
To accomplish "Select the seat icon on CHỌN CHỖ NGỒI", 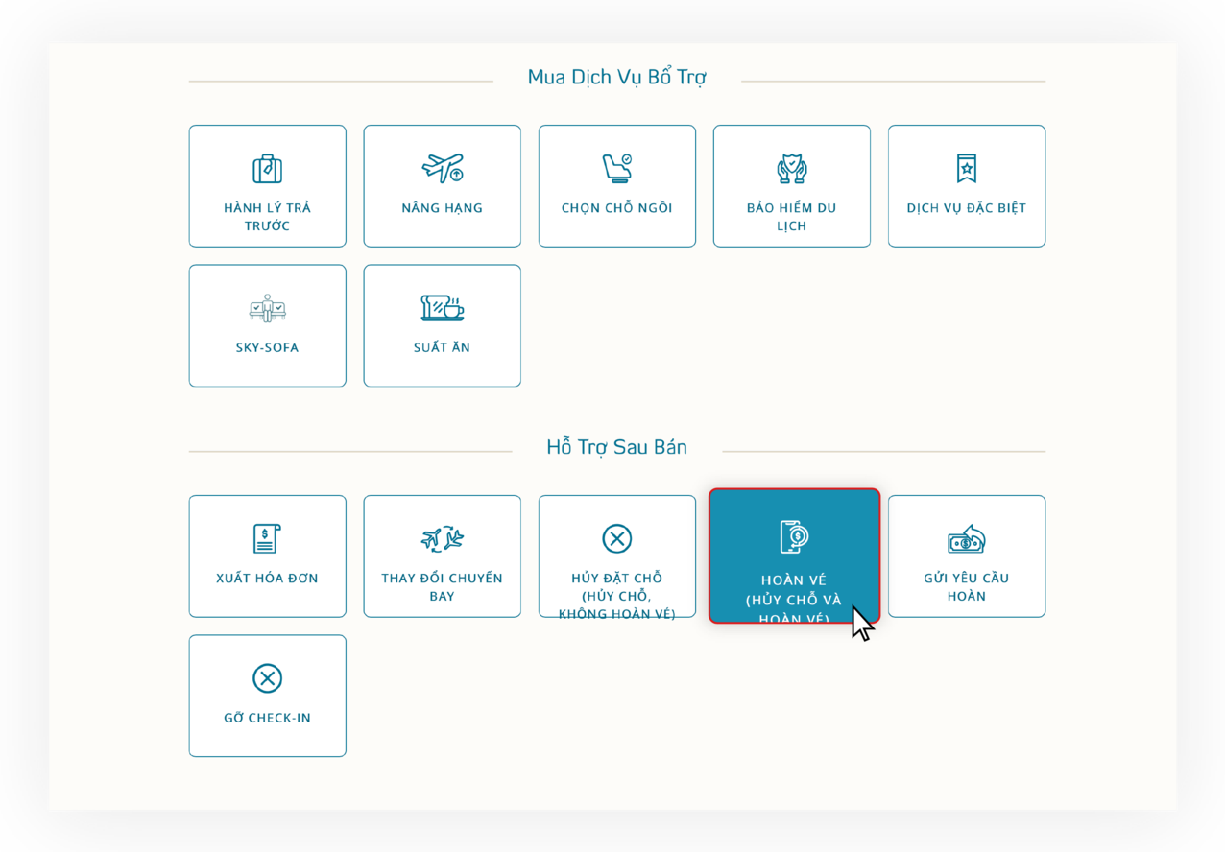I will pyautogui.click(x=616, y=166).
